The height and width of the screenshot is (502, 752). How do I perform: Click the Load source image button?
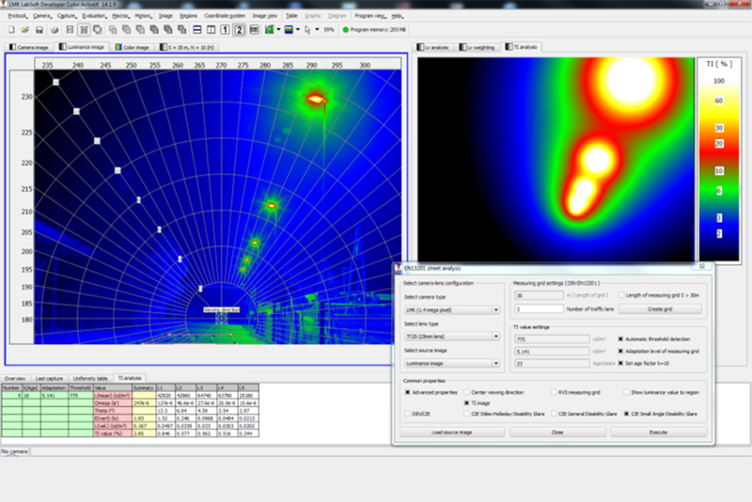452,432
